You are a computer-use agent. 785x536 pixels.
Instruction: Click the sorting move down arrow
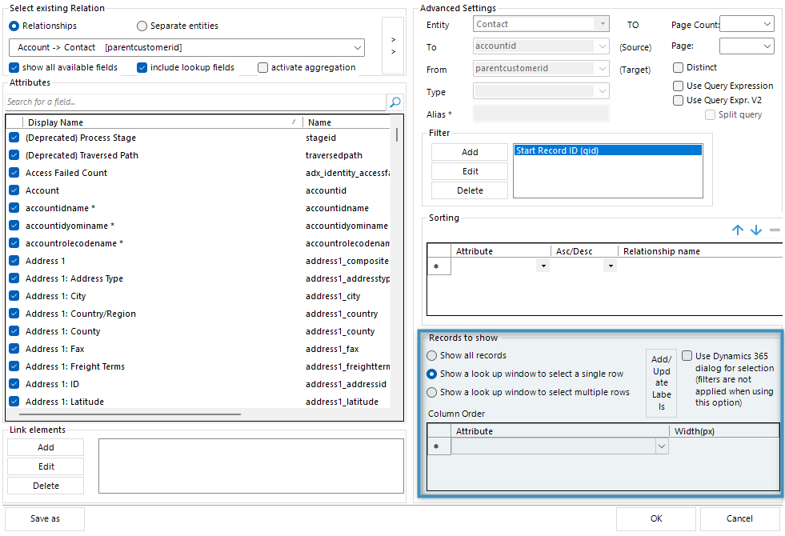(x=756, y=230)
